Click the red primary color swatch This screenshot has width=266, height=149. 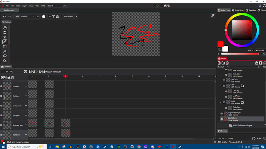coord(221,44)
